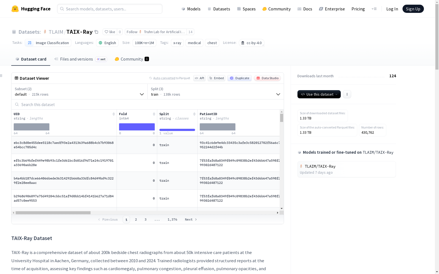Click Log In

(392, 9)
